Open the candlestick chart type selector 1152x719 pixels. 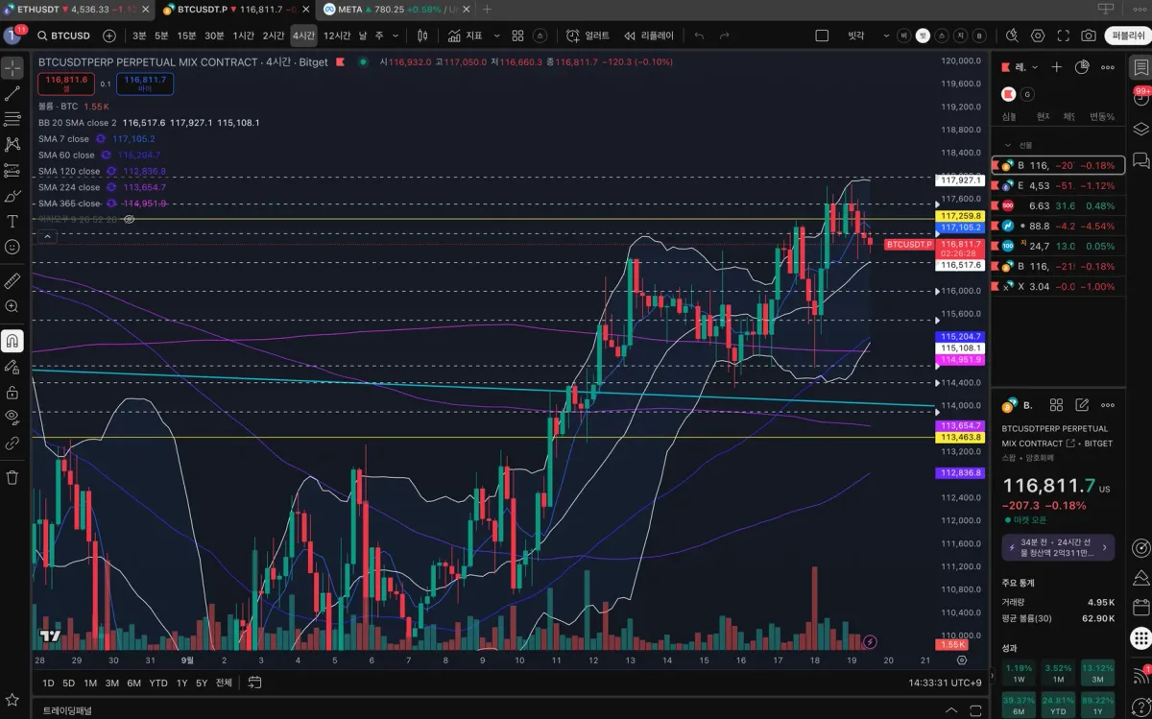tap(422, 36)
